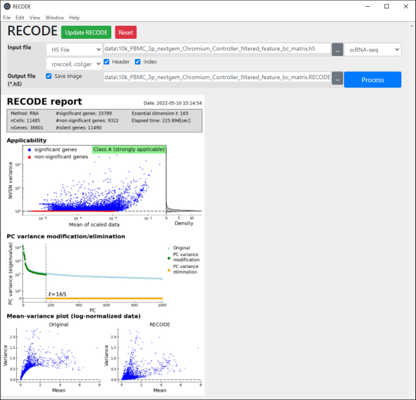The width and height of the screenshot is (416, 400).
Task: Click the 'Mean-variance plot (log-normalized data)' heading
Action: pyautogui.click(x=74, y=316)
